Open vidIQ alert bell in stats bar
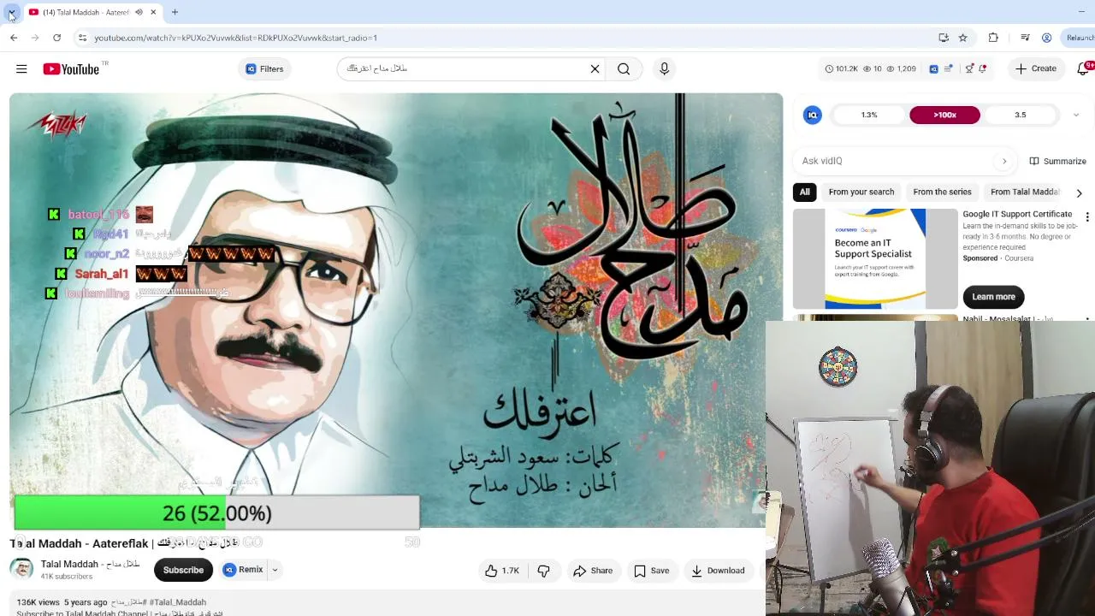The height and width of the screenshot is (616, 1095). point(983,69)
